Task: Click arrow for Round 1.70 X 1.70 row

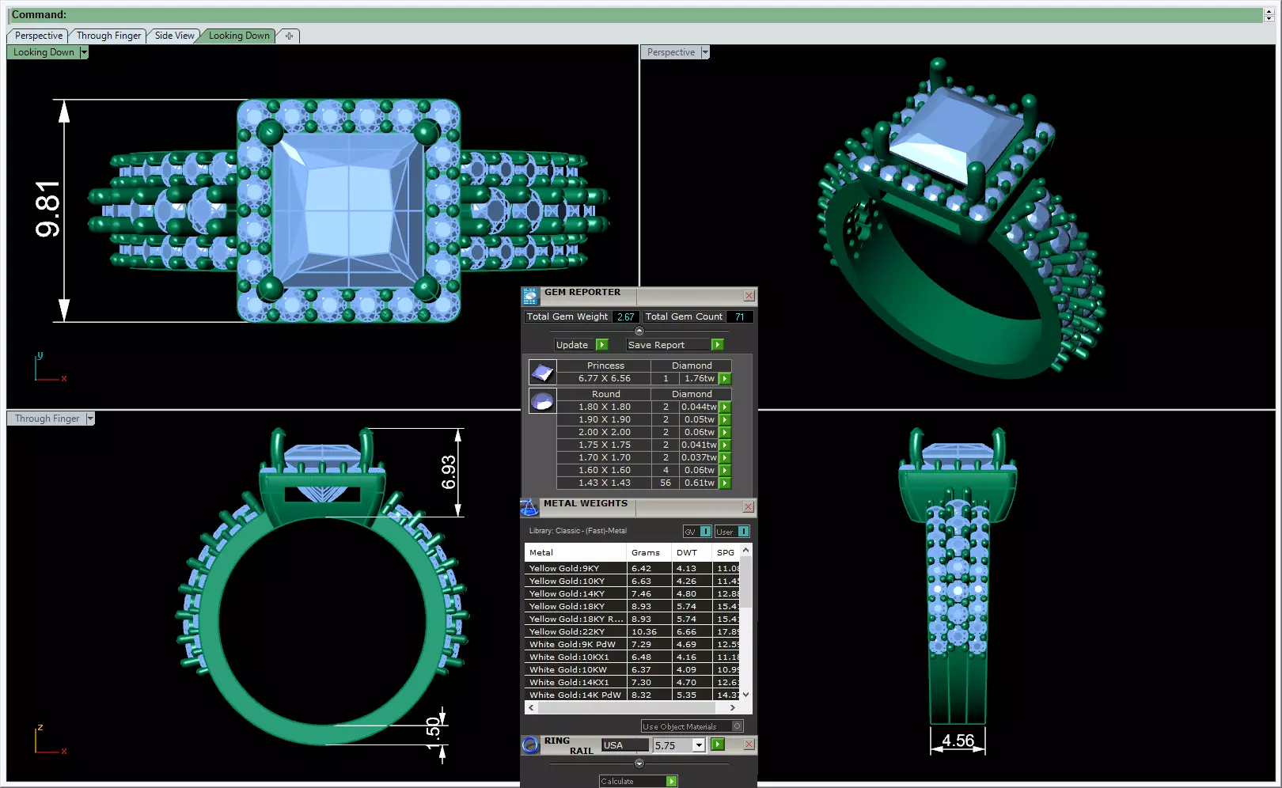Action: pyautogui.click(x=725, y=458)
